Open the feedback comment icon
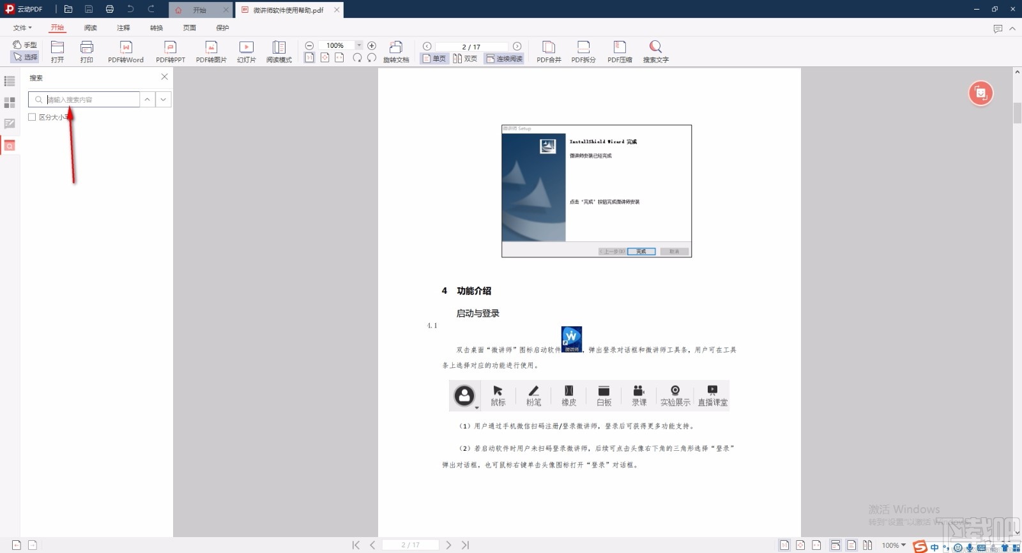The height and width of the screenshot is (553, 1022). click(998, 29)
